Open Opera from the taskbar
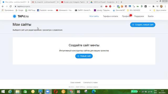Screen dimensions: 168x94 point(56,92)
